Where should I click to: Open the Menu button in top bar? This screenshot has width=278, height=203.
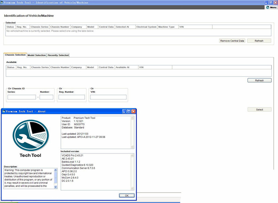pos(271,7)
